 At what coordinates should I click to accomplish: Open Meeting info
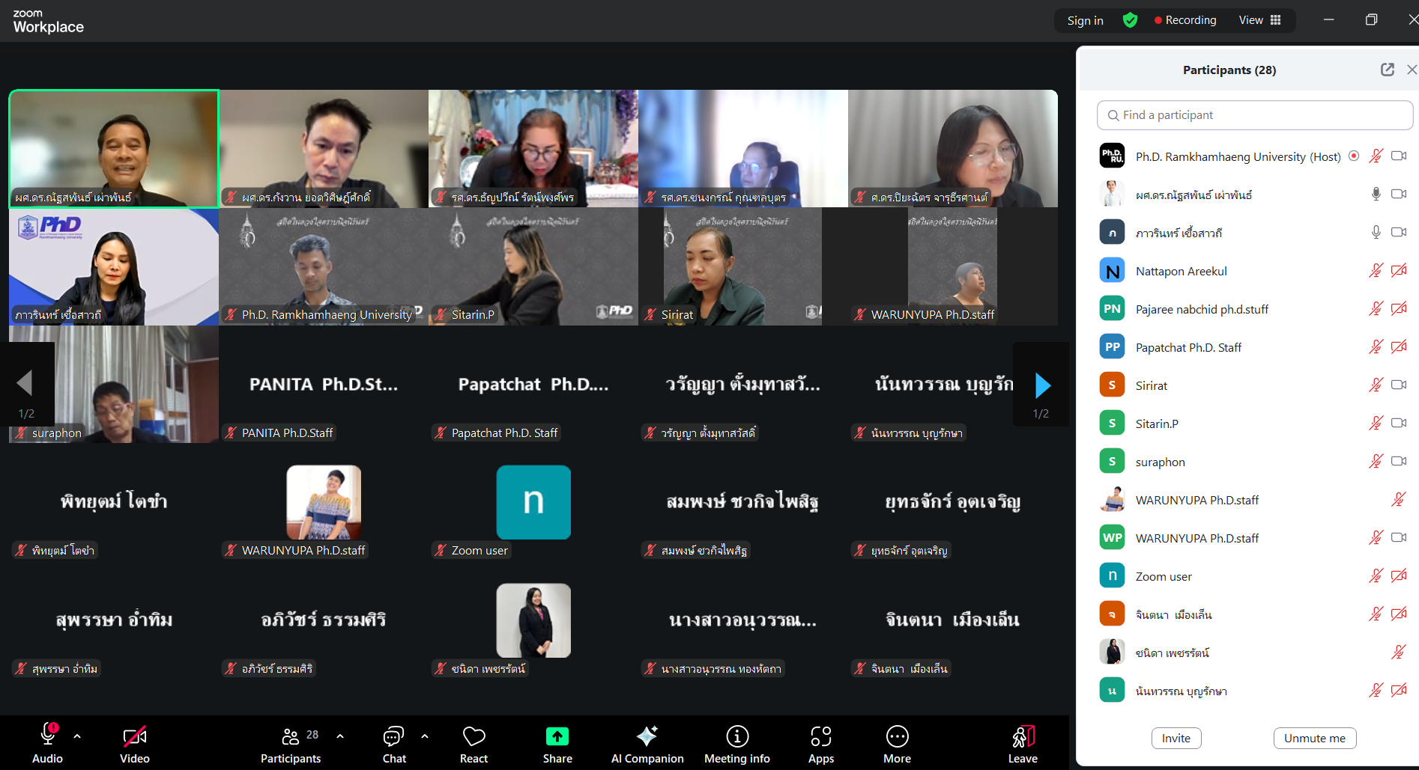(736, 745)
